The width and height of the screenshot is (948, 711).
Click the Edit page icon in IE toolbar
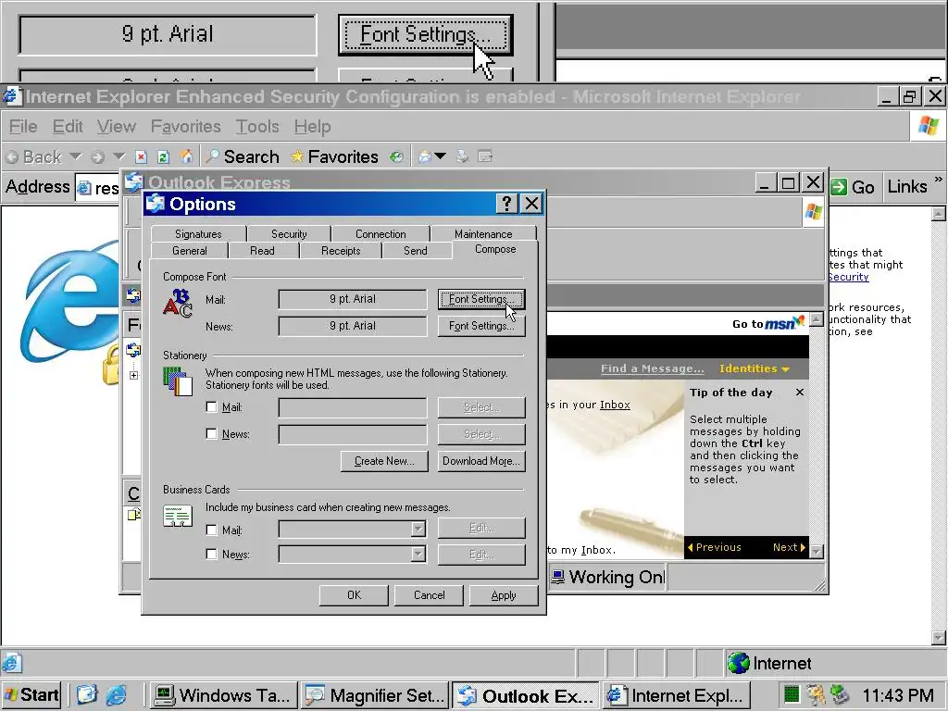click(x=485, y=157)
